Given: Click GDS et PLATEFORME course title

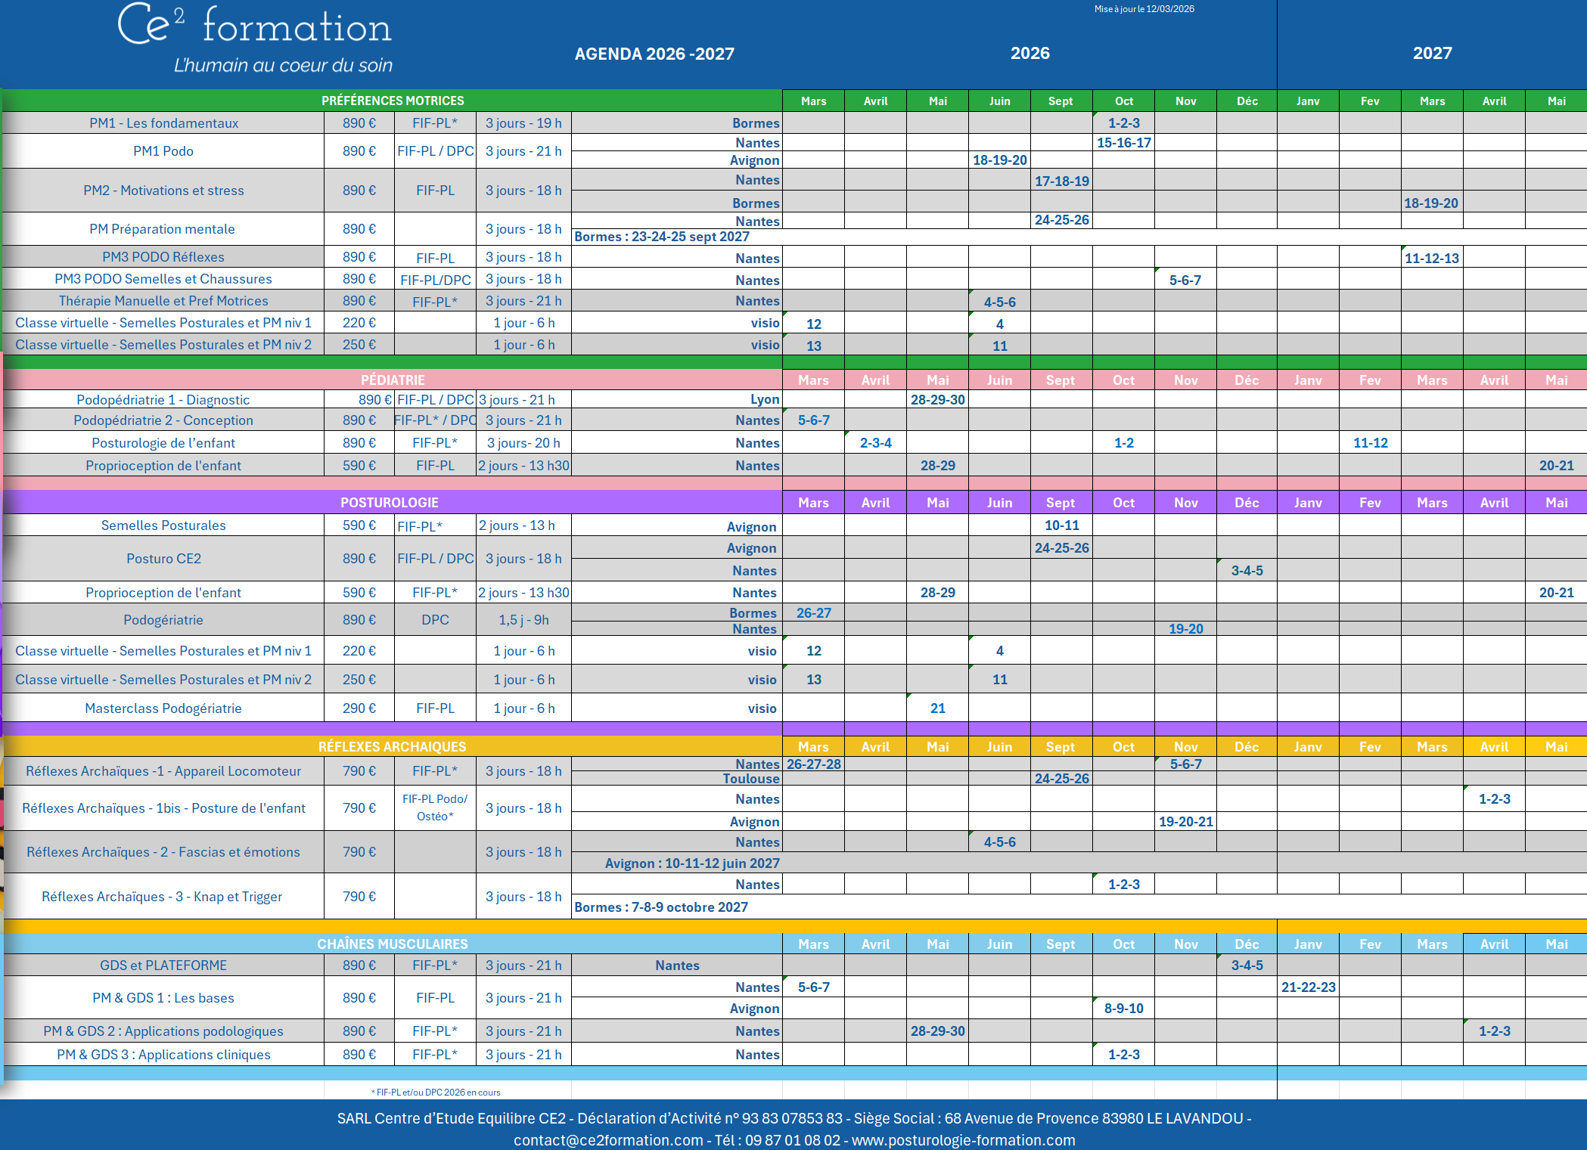Looking at the screenshot, I should click(x=163, y=966).
